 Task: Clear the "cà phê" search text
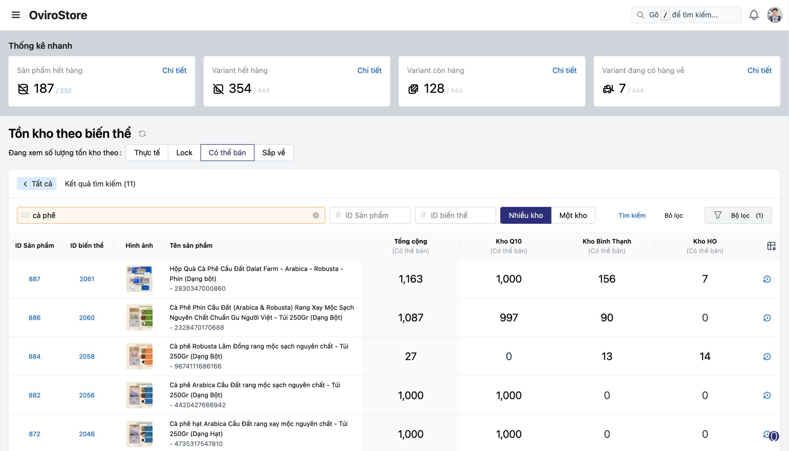(316, 215)
